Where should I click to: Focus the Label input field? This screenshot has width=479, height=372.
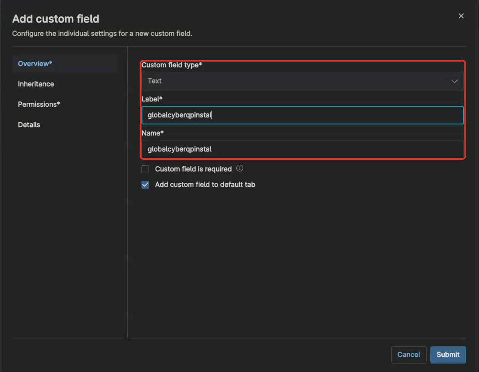(302, 115)
